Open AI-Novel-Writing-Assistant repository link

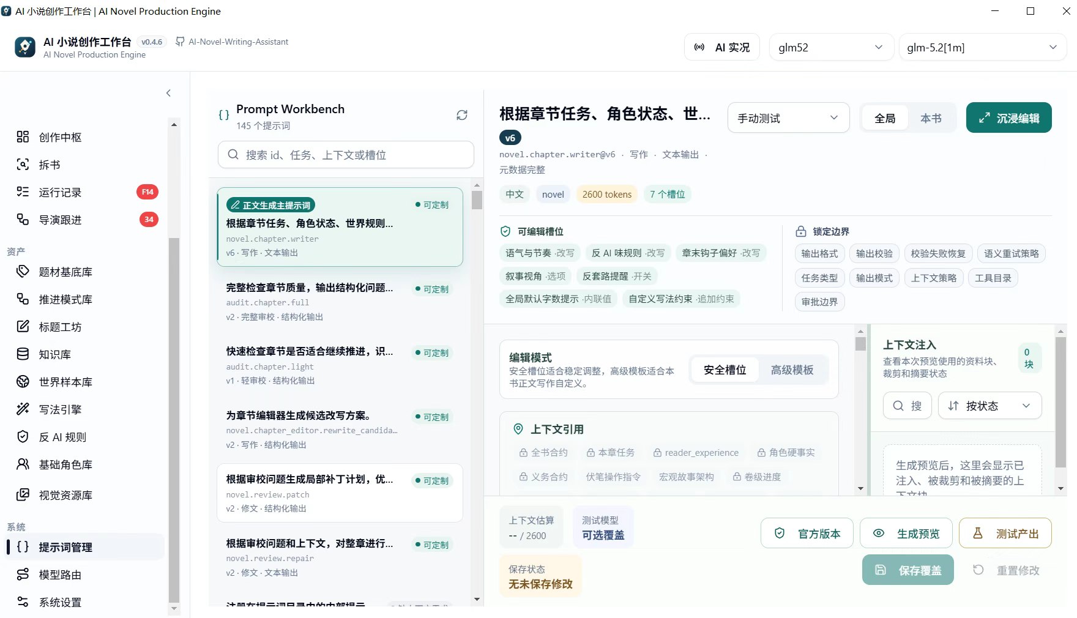point(232,42)
